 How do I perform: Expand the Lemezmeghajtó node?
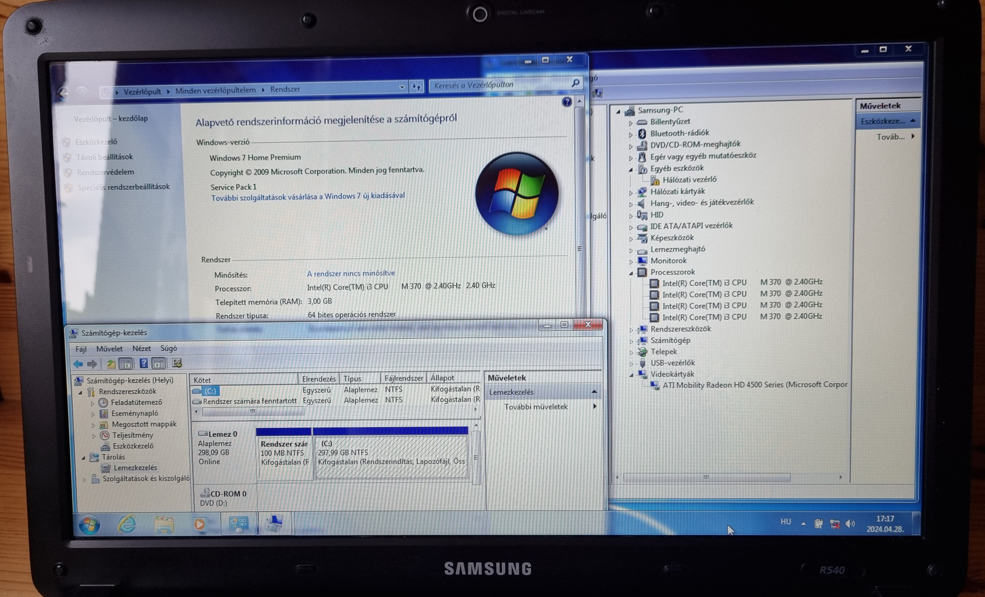coord(631,250)
